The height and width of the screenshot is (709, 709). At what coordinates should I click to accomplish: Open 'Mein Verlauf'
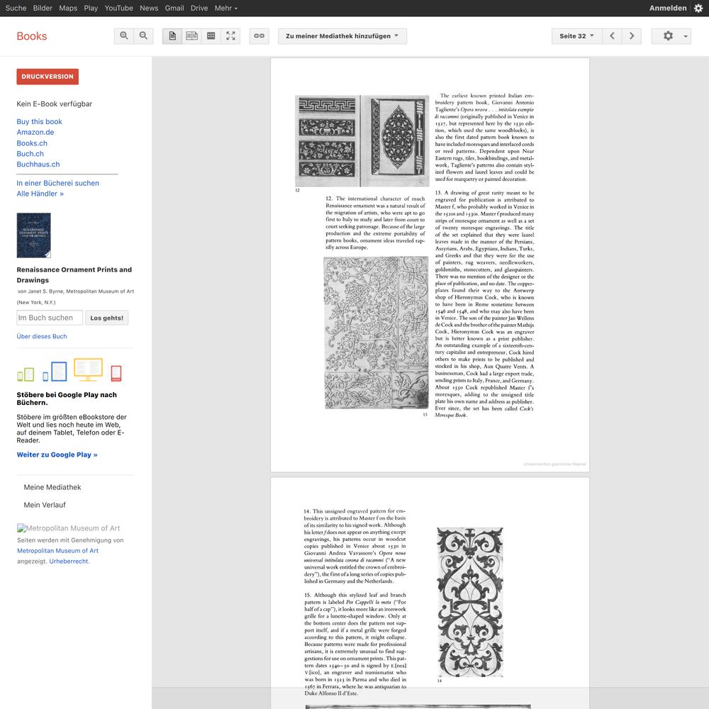coord(45,505)
